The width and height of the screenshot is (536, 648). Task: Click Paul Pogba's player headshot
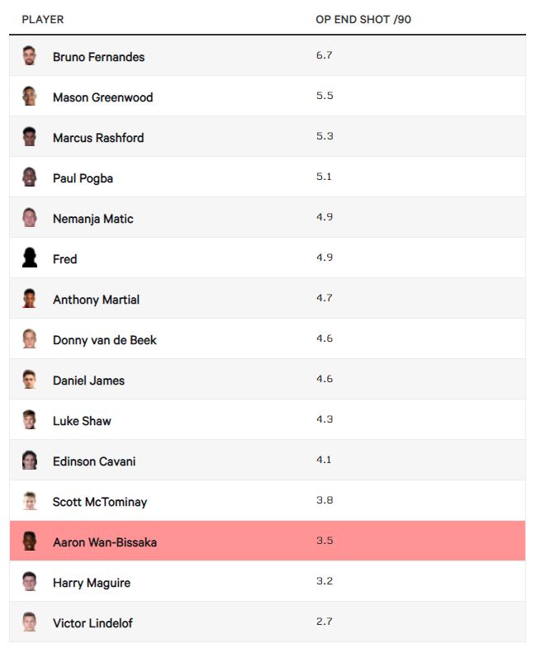(x=30, y=177)
